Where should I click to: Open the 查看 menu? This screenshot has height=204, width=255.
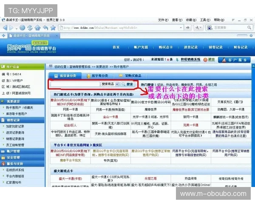tap(177, 20)
